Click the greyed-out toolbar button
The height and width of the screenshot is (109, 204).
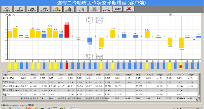[x=94, y=9]
